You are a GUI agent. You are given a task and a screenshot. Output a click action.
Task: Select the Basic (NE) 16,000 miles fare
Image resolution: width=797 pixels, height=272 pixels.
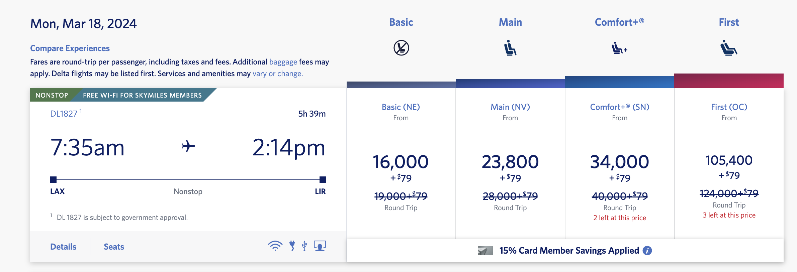tap(401, 162)
